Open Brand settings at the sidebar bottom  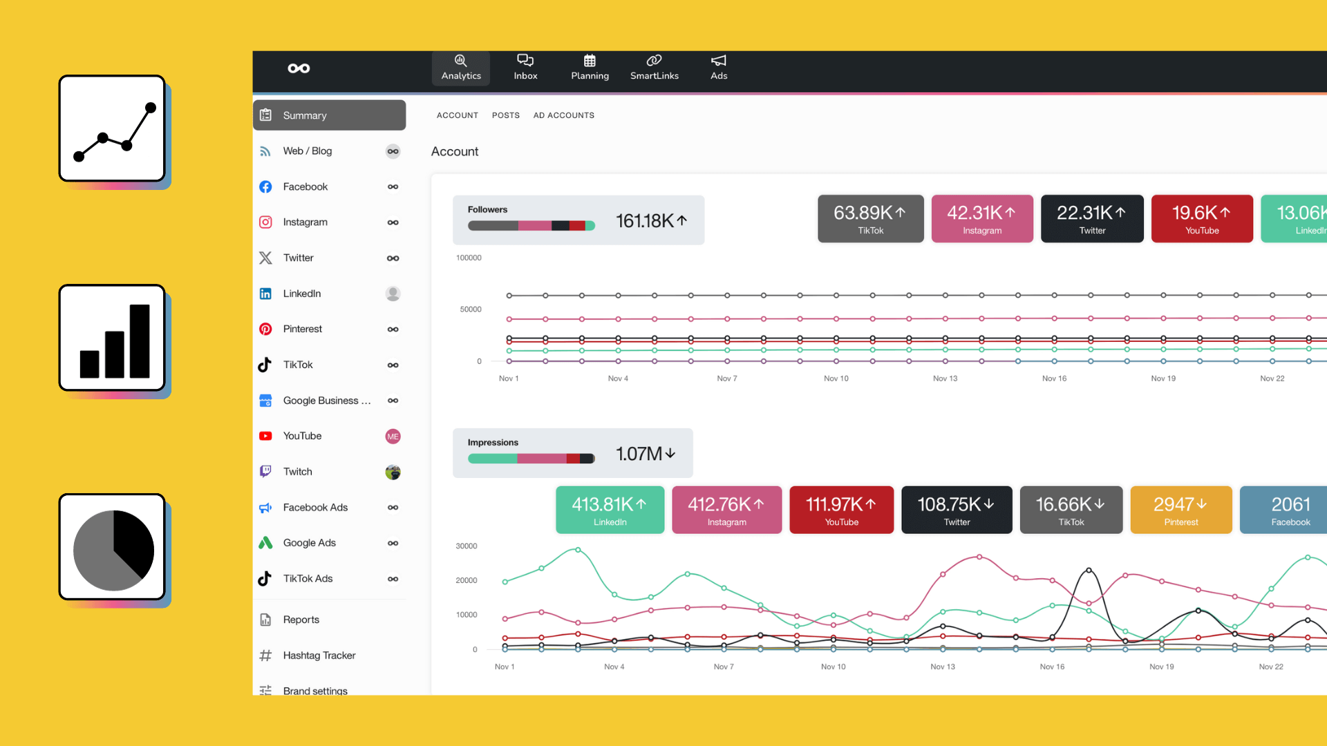[x=314, y=691]
